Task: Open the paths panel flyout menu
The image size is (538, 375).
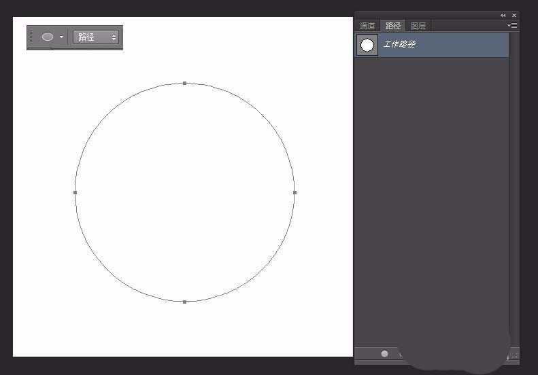Action: (513, 25)
